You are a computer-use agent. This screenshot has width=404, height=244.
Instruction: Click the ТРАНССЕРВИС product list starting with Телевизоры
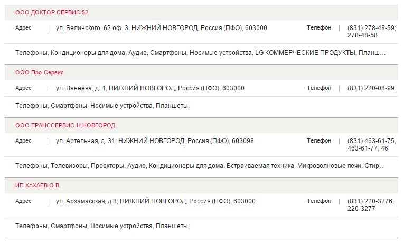pos(201,166)
